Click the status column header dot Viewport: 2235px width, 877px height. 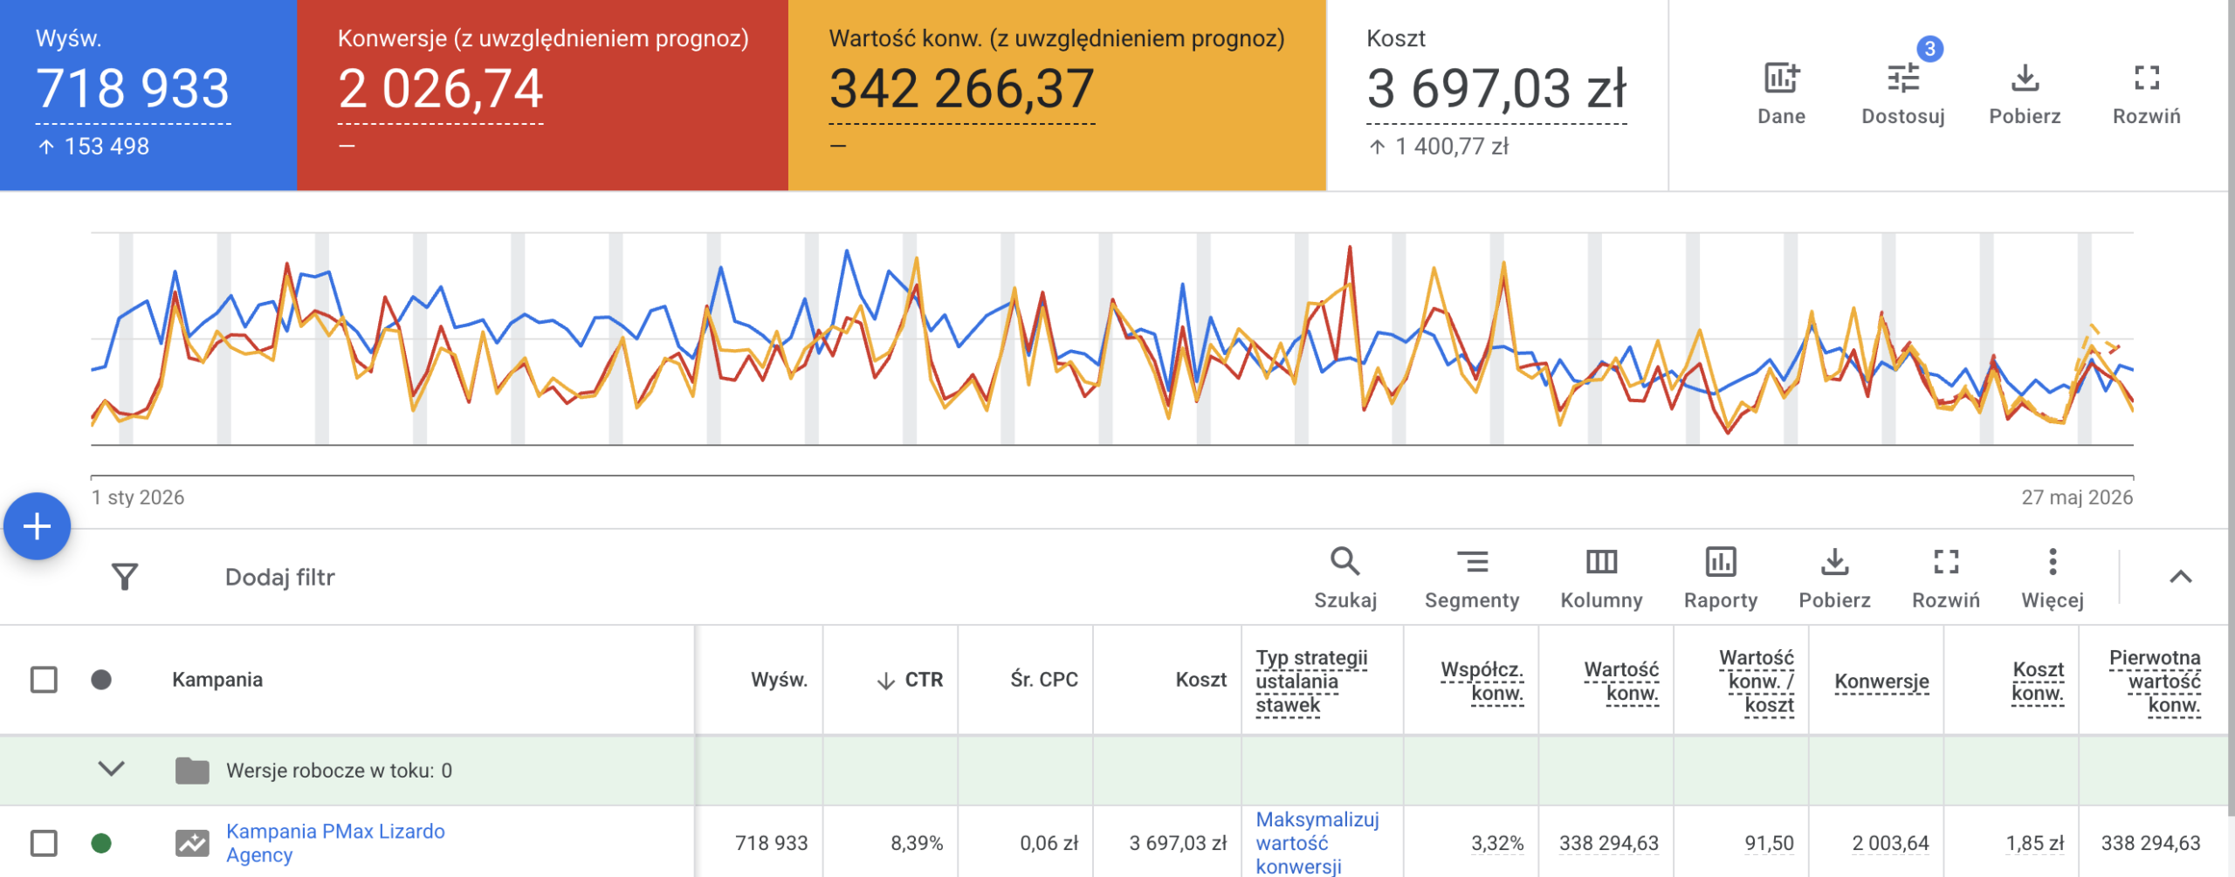click(101, 680)
